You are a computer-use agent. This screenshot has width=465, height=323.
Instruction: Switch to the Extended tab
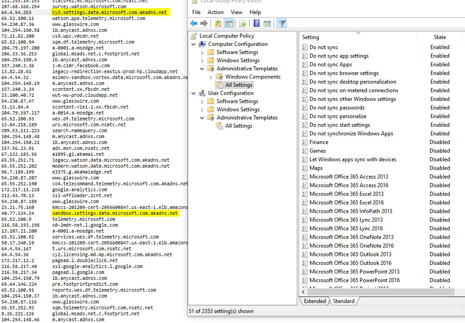point(315,301)
